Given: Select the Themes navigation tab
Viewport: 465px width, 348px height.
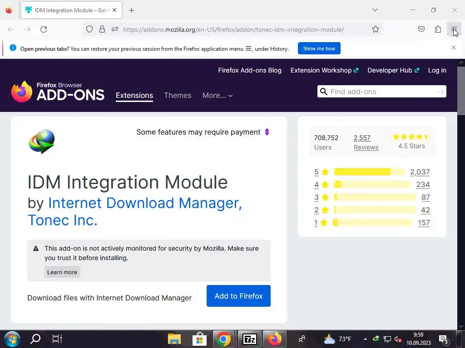Looking at the screenshot, I should [x=178, y=96].
